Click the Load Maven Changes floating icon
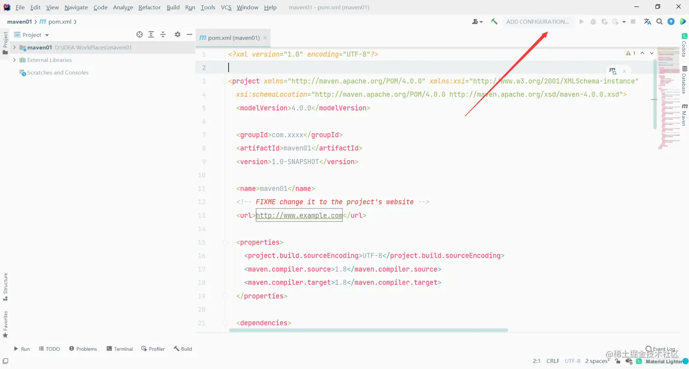Viewport: 689px width, 369px height. tap(613, 71)
